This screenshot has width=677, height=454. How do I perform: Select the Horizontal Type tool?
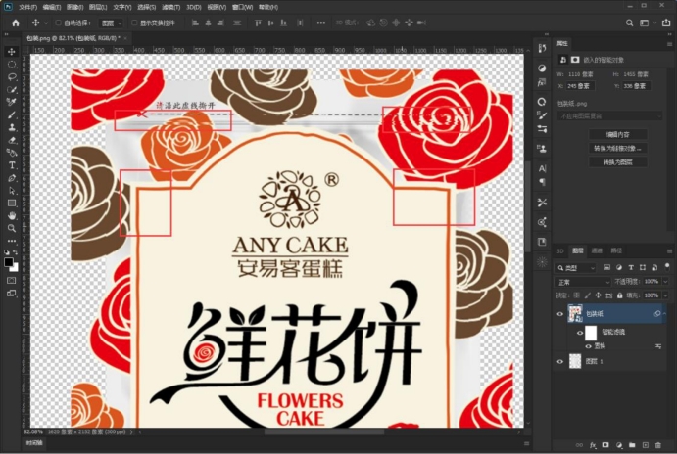12,165
